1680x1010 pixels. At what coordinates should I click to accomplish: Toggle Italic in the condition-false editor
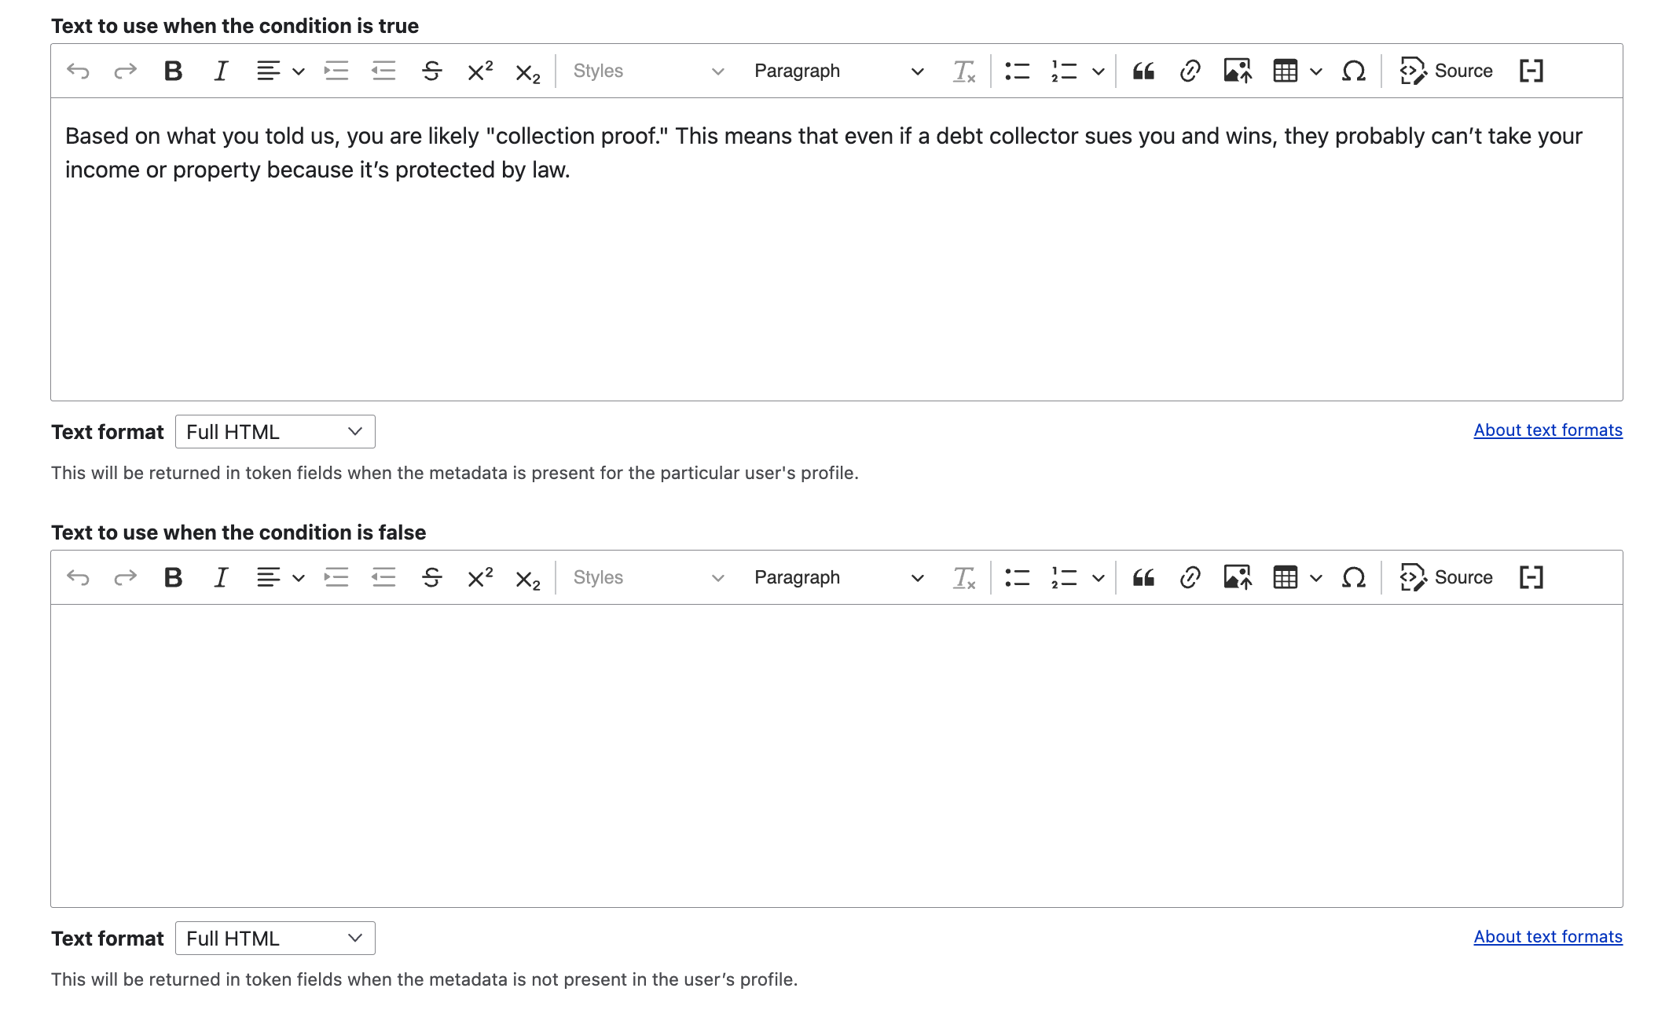[x=221, y=578]
